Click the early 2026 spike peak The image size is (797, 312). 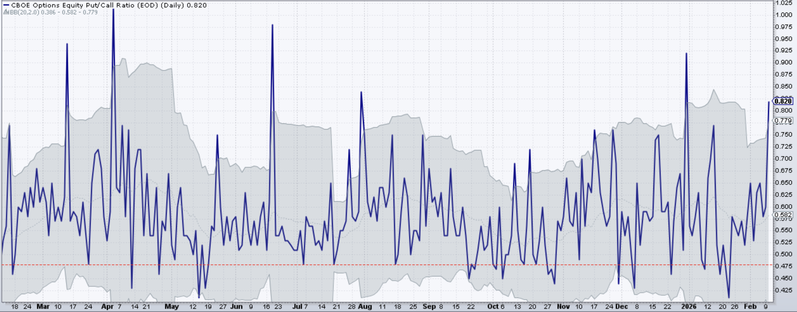(686, 54)
